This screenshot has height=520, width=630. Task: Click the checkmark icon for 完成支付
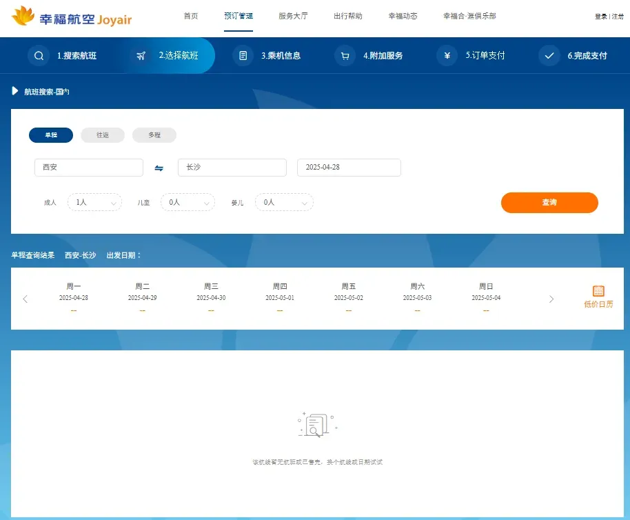549,55
